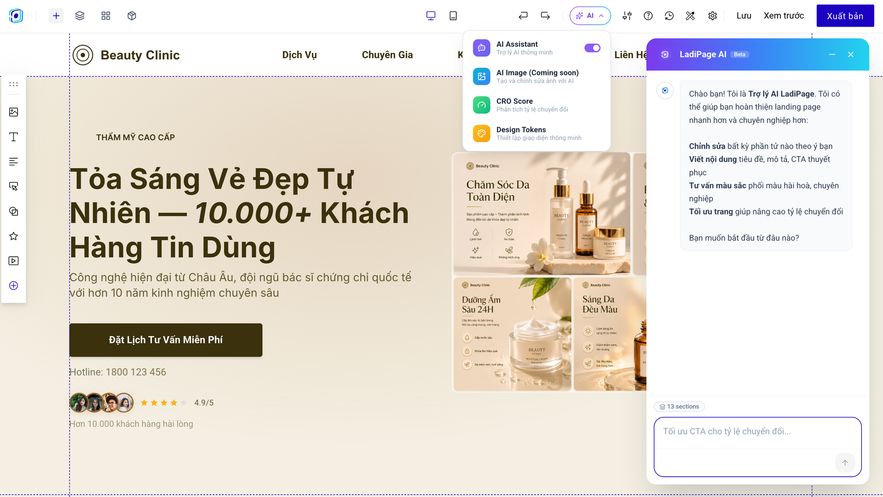Click Xem trước to preview
The height and width of the screenshot is (497, 883).
[x=784, y=16]
